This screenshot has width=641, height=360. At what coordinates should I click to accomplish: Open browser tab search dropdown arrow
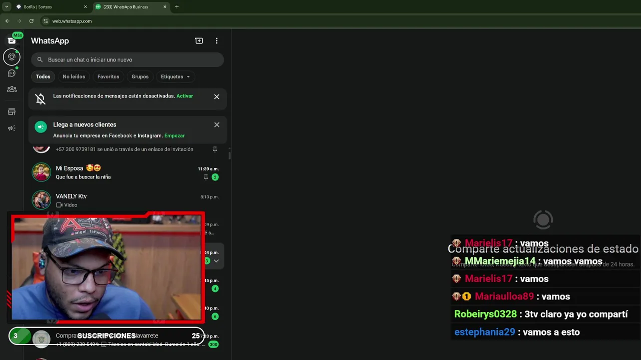tap(7, 7)
